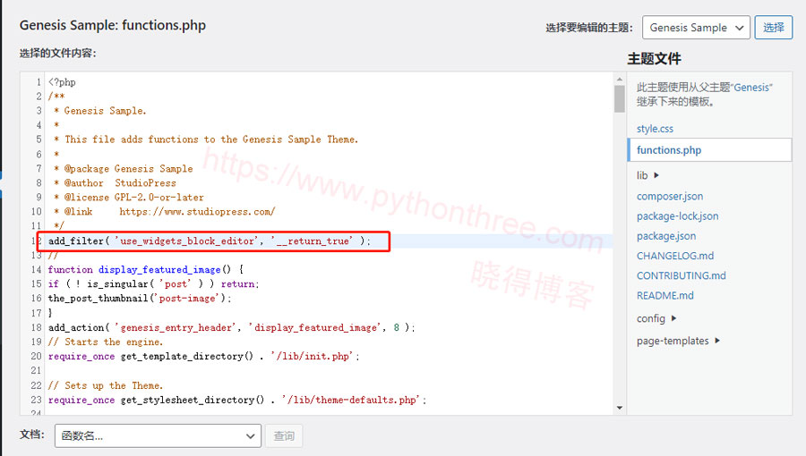Viewport: 806px width, 456px height.
Task: Click line 14 function display_featured_image
Action: point(146,270)
